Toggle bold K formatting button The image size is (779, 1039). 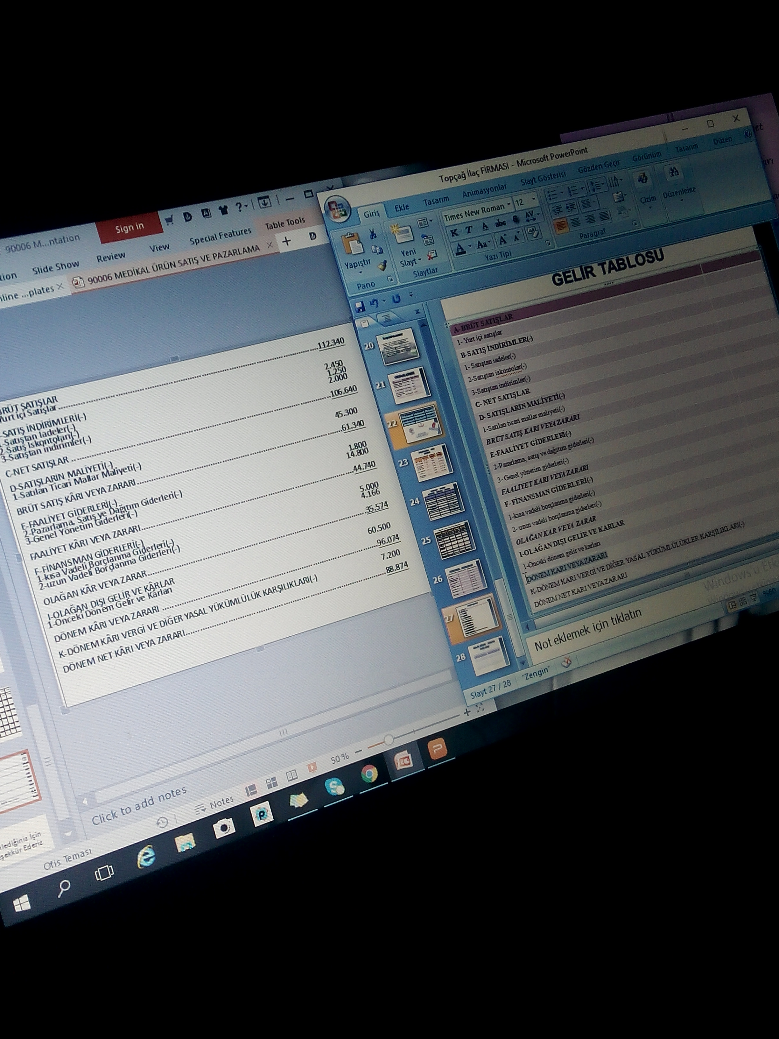coord(454,232)
